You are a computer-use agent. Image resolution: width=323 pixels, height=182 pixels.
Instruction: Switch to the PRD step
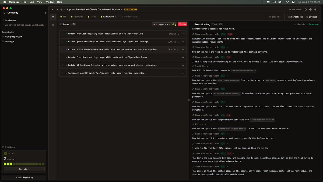(x=64, y=17)
